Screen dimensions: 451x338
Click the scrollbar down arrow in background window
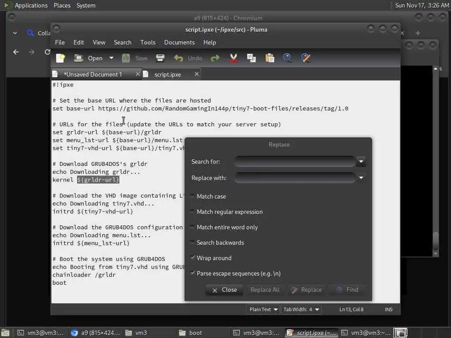tap(436, 254)
